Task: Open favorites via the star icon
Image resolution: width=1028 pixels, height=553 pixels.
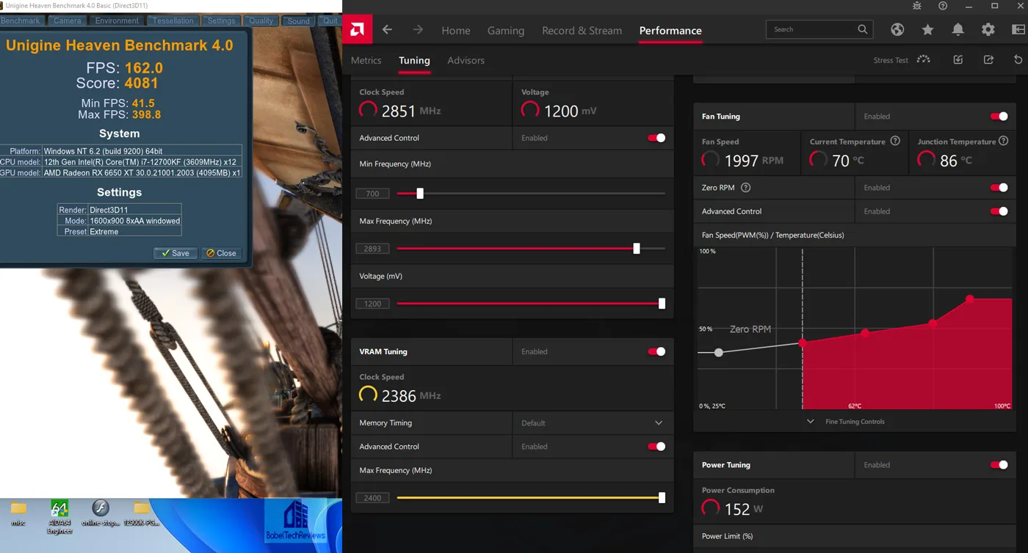Action: 927,29
